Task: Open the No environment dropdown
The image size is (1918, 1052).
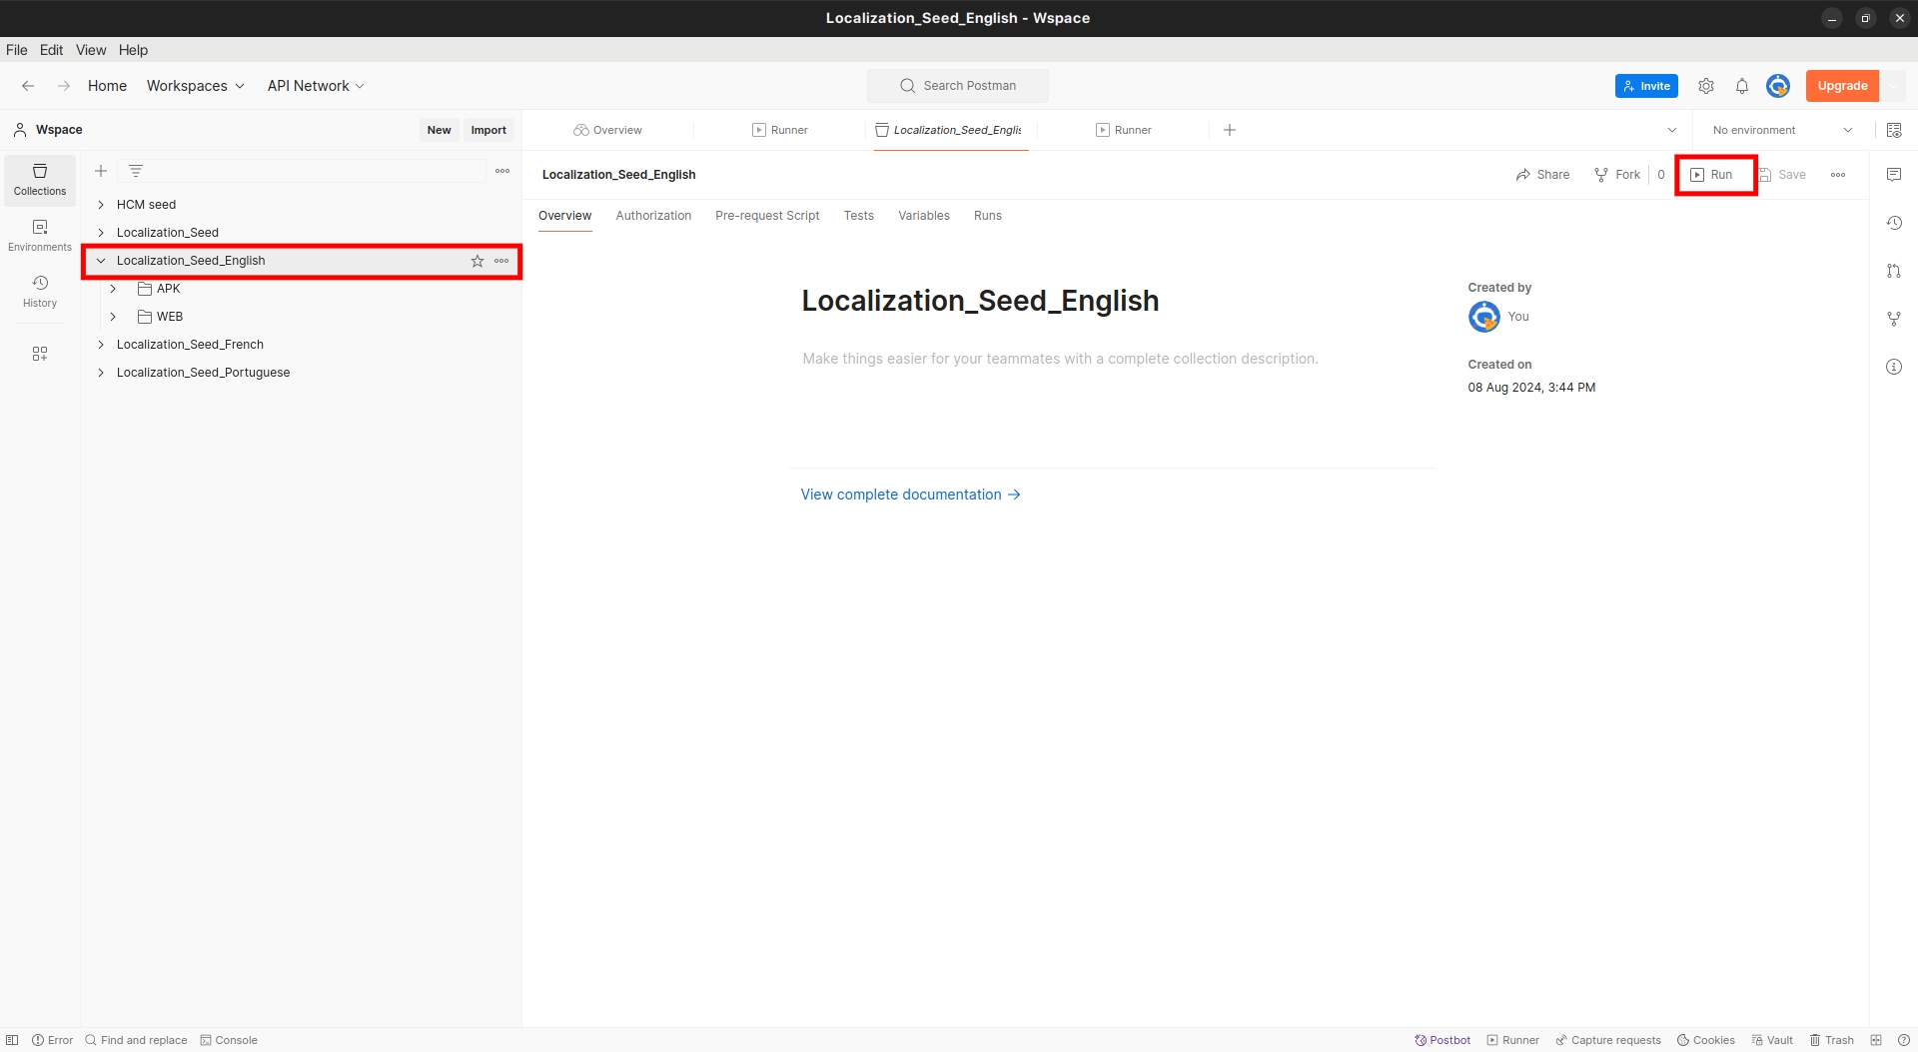Action: (x=1781, y=130)
